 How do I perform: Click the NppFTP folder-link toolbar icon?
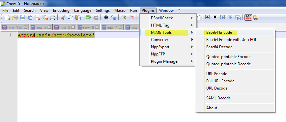(x=256, y=18)
